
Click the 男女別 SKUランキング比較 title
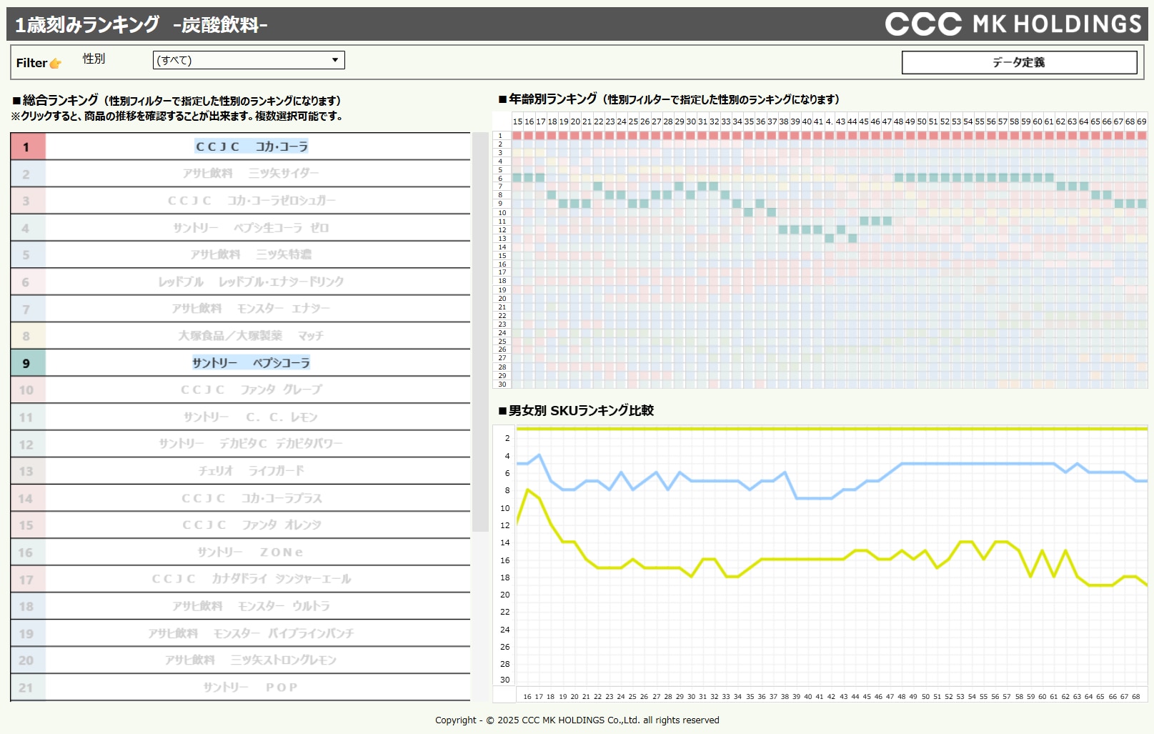pos(576,410)
